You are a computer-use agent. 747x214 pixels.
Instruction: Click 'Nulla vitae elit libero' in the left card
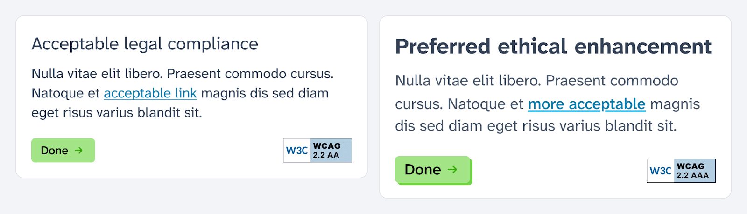pos(97,74)
